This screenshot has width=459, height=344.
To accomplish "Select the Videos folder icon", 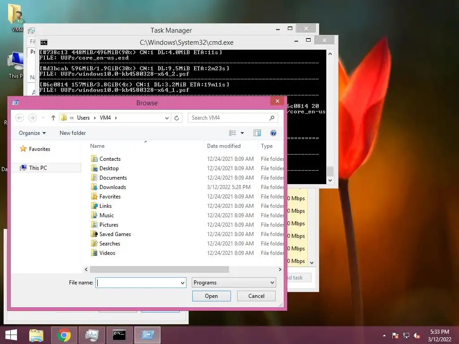I will tap(94, 253).
